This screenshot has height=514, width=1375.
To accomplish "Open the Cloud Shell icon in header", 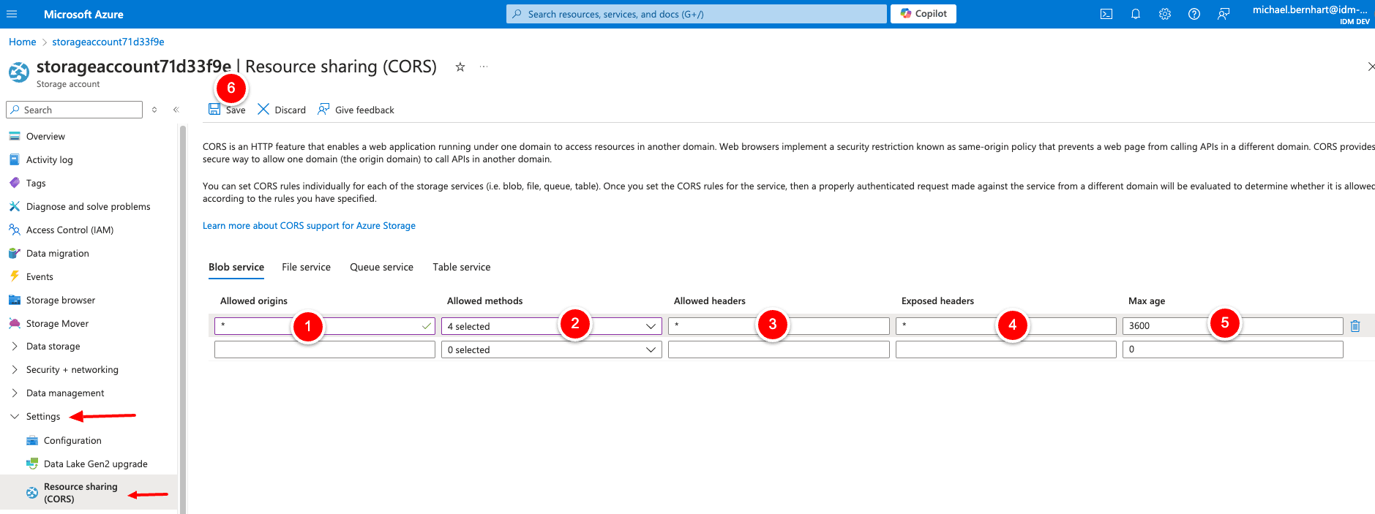I will pos(1106,14).
